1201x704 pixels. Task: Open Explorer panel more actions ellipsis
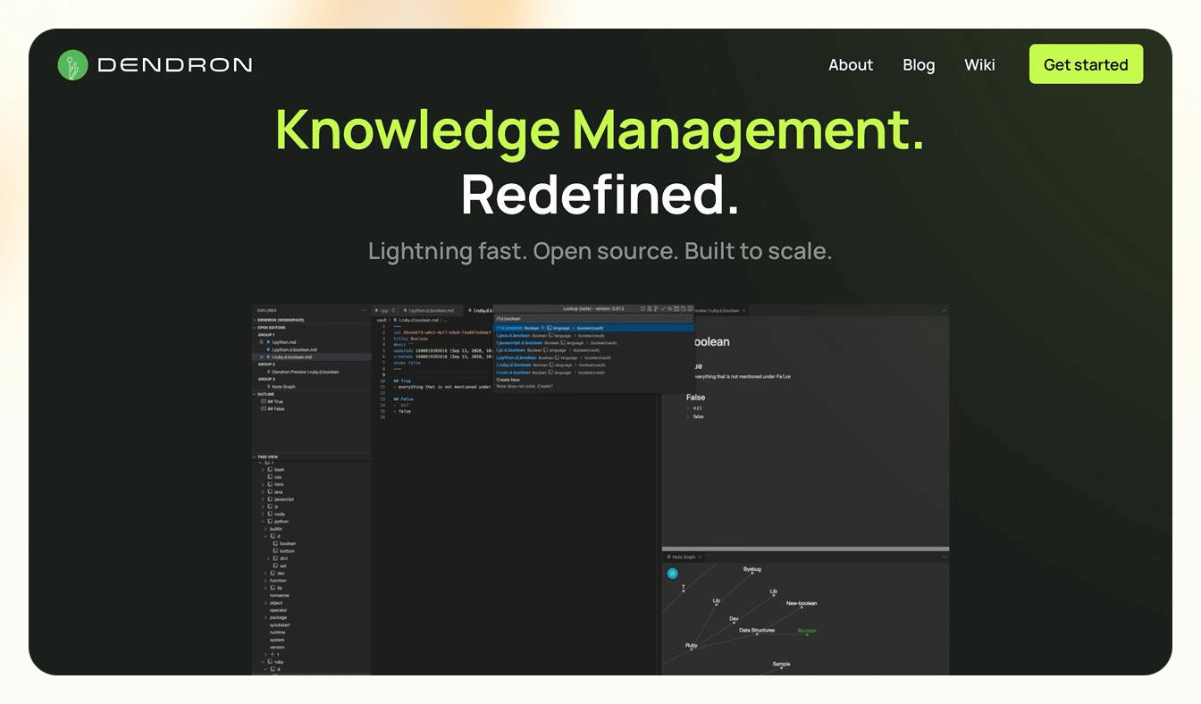point(364,310)
